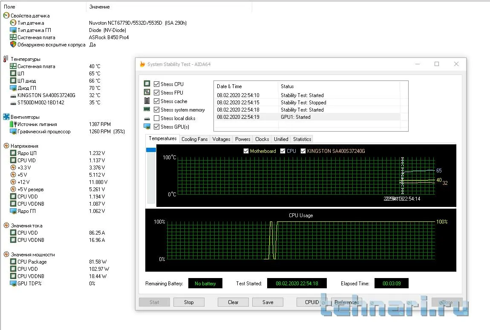
Task: Click the Clear button
Action: 233,302
